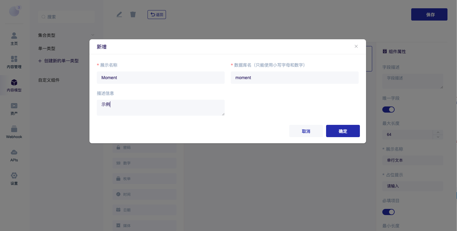Click 创建新的单一类型
Screen dimensions: 457x231
61,61
